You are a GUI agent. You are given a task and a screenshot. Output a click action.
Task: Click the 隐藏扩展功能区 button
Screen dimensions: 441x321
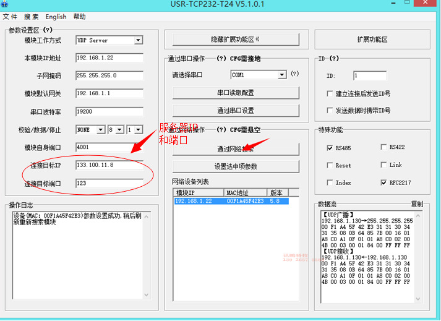click(236, 40)
